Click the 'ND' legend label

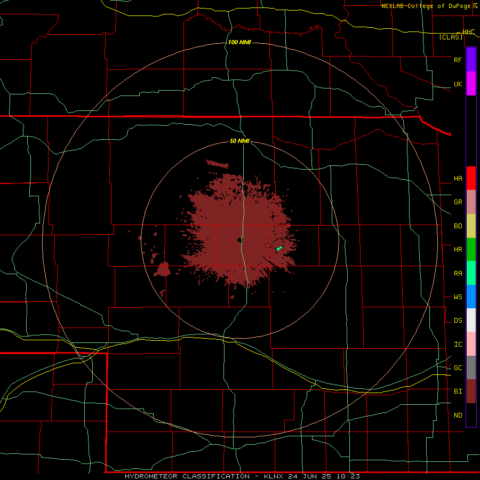[x=458, y=415]
